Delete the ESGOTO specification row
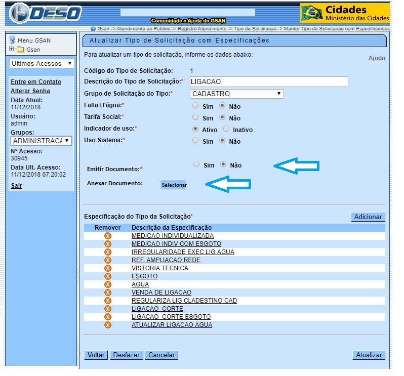 coord(107,276)
